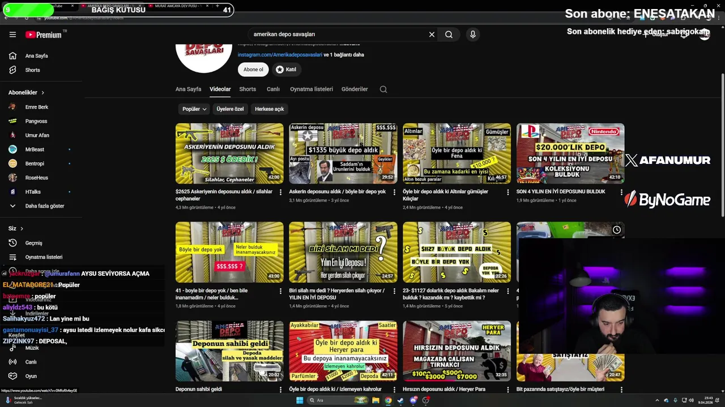The image size is (725, 407).
Task: Click the channel search magnifier icon
Action: [383, 89]
